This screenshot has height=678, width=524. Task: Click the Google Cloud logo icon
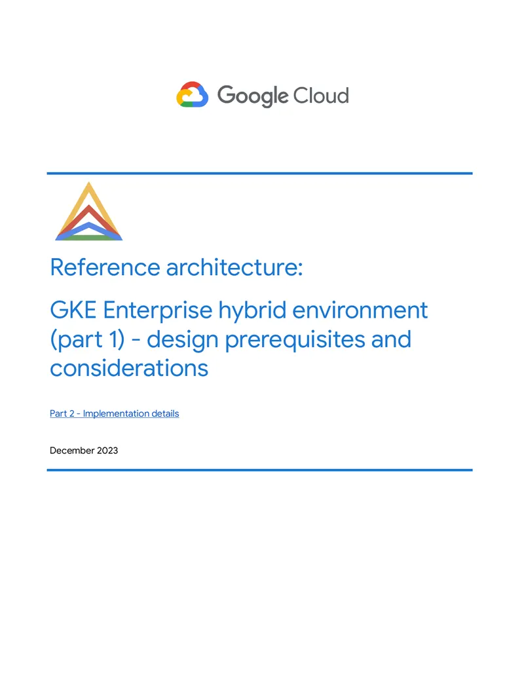point(193,94)
